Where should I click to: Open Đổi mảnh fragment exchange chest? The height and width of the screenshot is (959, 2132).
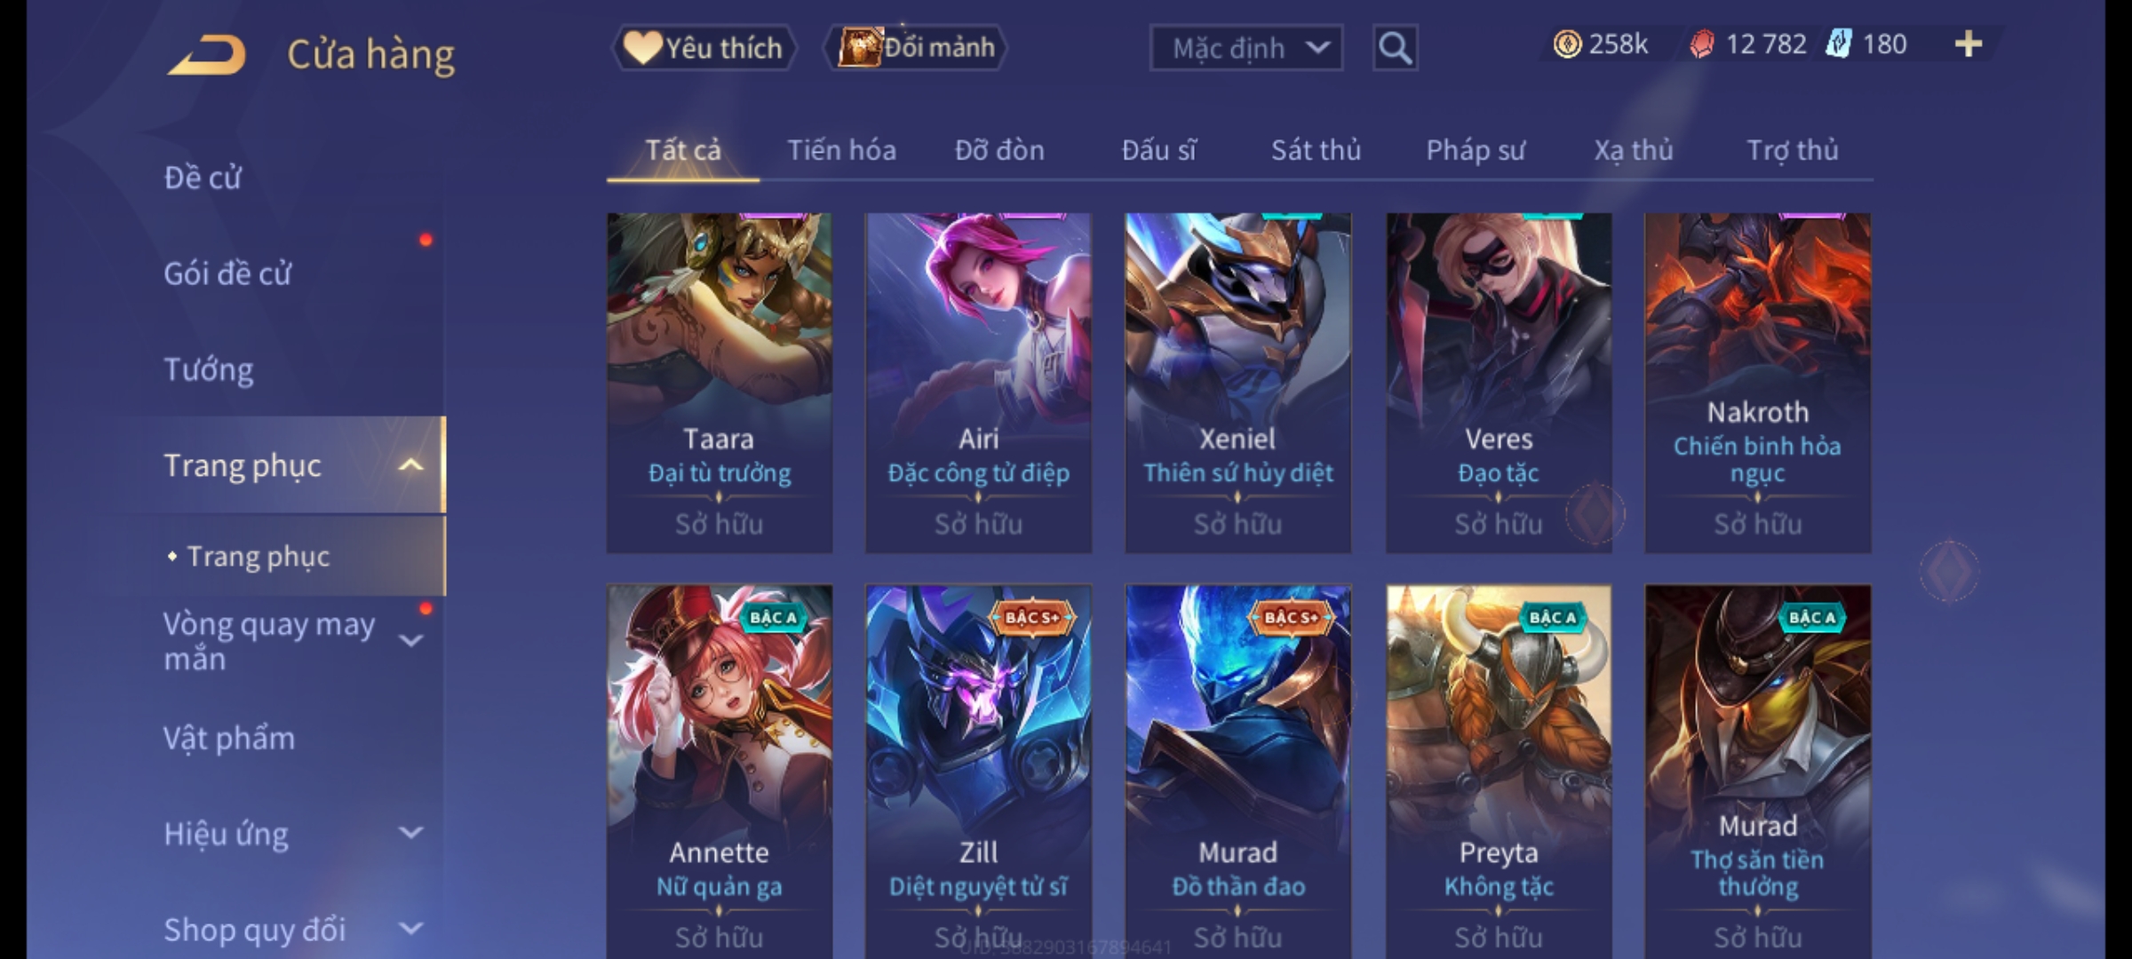(x=916, y=47)
